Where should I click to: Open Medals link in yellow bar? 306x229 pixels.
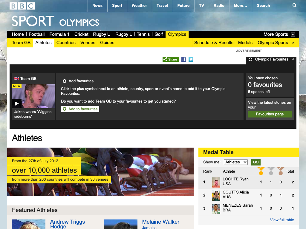point(245,43)
